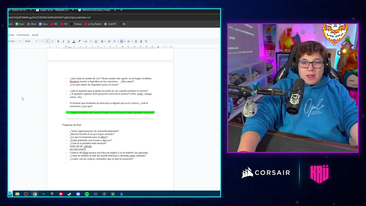Toggle underline formatting in Docs toolbar

click(68, 41)
